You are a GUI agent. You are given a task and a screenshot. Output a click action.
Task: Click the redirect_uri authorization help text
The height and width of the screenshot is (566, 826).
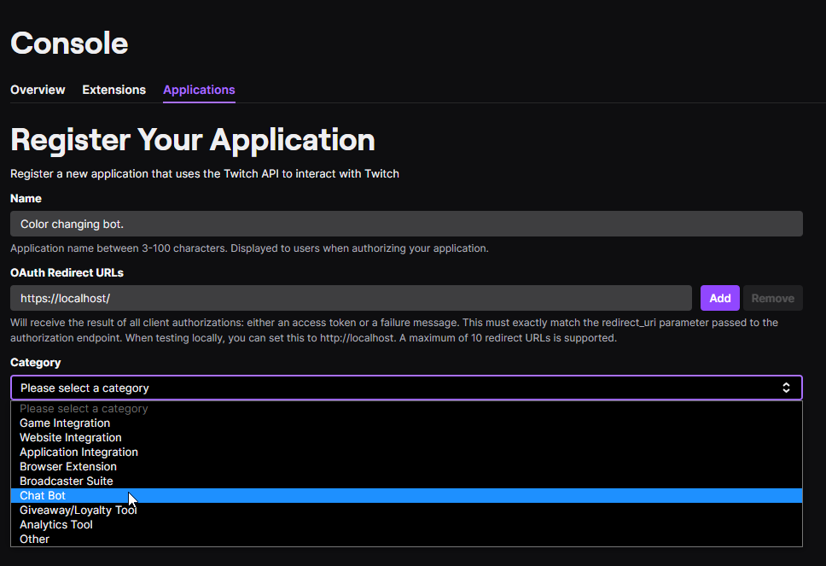[394, 330]
